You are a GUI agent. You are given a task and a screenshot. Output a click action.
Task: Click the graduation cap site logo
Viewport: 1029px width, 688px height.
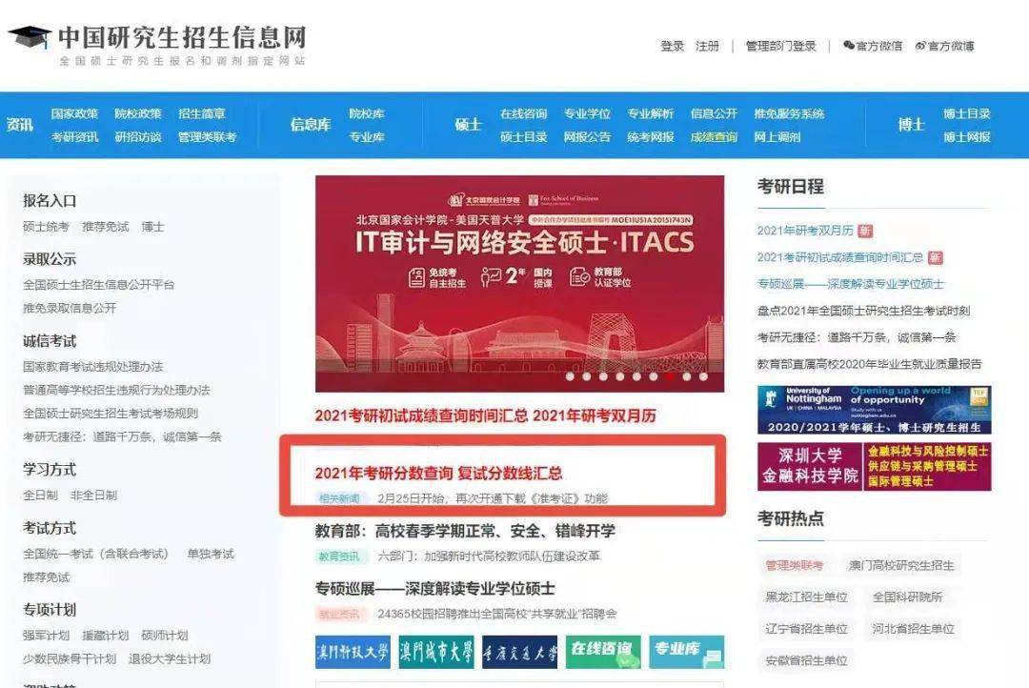[x=30, y=38]
